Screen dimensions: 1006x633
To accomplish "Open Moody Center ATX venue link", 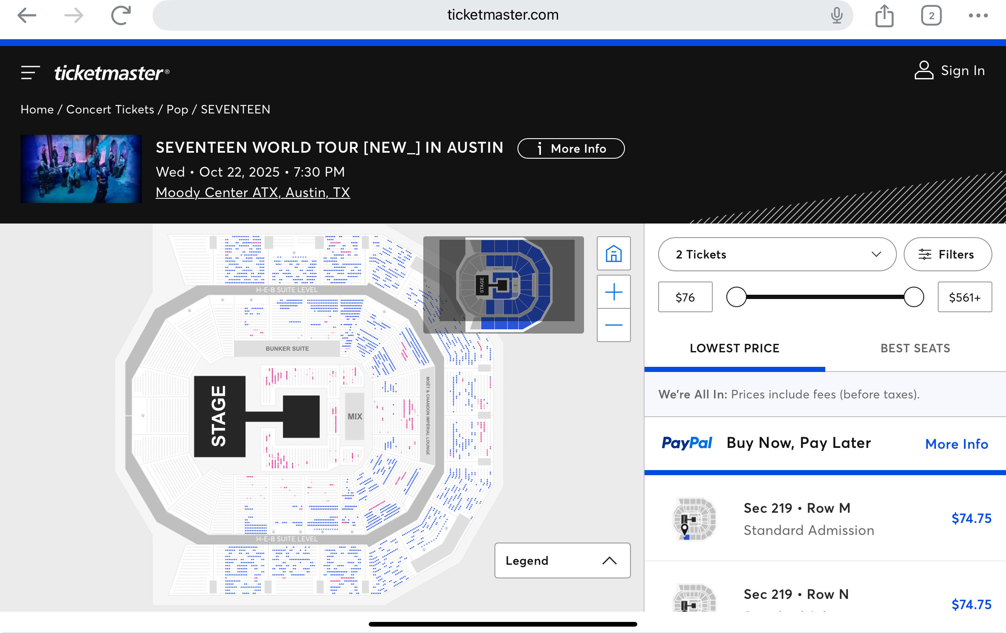I will point(253,192).
